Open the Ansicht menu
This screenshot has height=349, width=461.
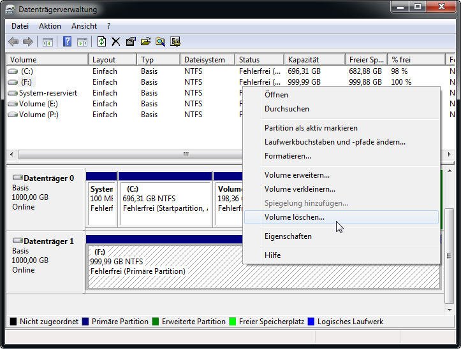[84, 26]
